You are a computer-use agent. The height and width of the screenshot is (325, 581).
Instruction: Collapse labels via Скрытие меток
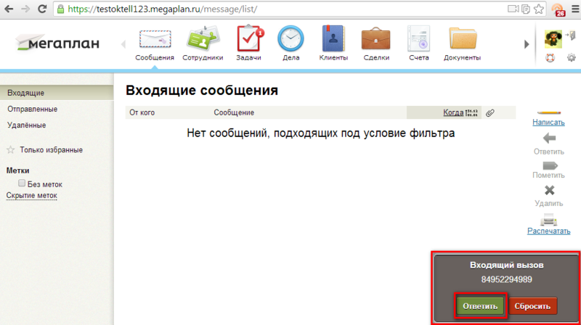coord(31,196)
